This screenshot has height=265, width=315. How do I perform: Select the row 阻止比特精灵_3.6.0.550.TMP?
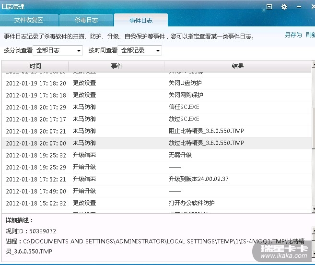(x=156, y=131)
